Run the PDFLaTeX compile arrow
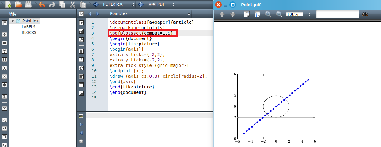 96,4
